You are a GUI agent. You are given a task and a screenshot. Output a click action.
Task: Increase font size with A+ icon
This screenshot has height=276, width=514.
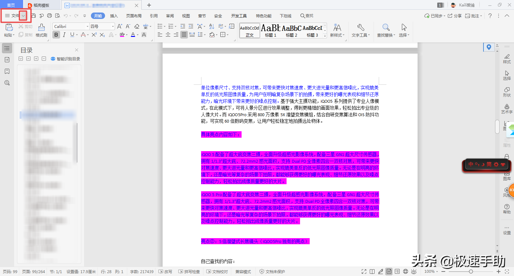pyautogui.click(x=120, y=26)
